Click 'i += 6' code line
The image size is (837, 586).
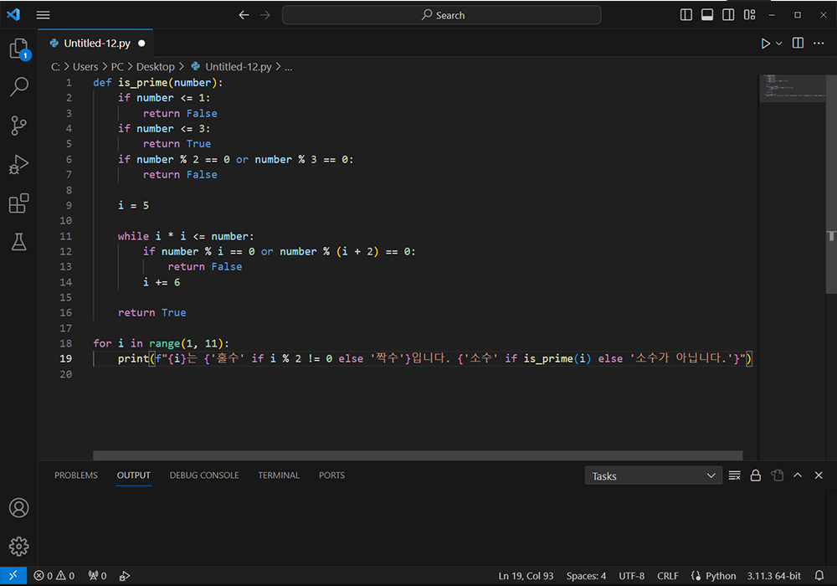point(162,282)
